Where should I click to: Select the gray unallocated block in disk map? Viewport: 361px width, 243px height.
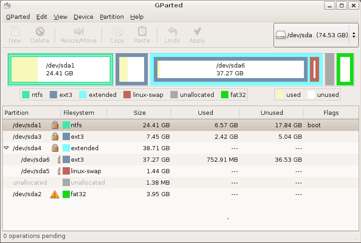(x=330, y=69)
